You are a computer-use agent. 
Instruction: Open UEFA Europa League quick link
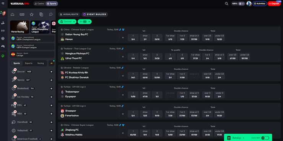32,46
